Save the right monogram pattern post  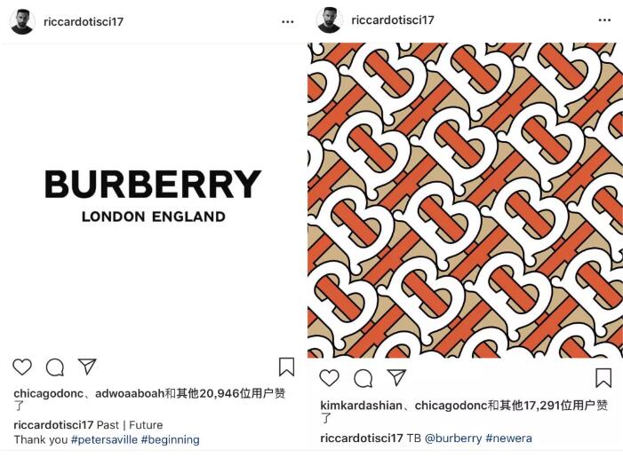tap(603, 377)
